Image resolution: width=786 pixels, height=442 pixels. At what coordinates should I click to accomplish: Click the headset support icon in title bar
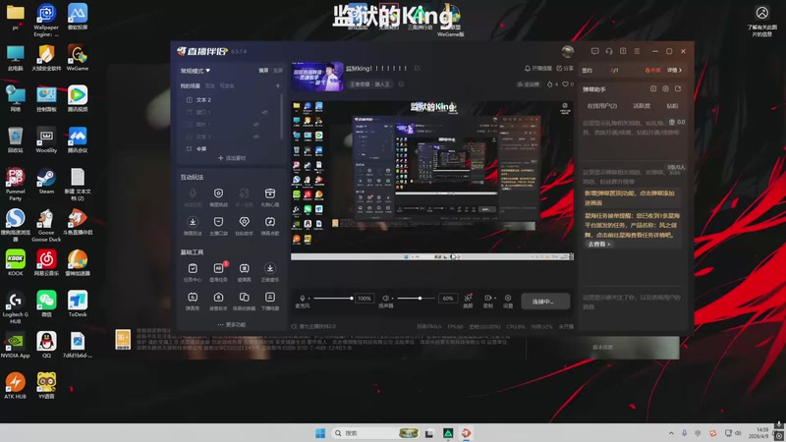pos(609,51)
